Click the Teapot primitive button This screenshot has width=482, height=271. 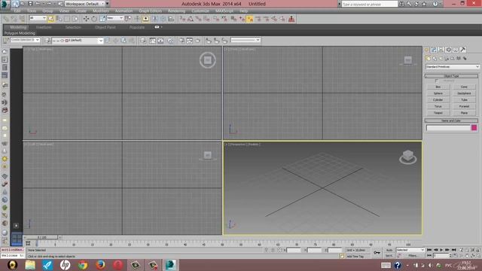click(438, 113)
